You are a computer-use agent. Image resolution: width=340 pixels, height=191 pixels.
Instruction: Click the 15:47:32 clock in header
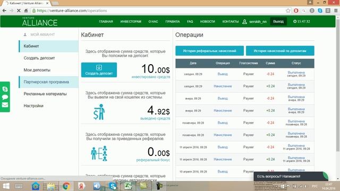[x=302, y=21]
